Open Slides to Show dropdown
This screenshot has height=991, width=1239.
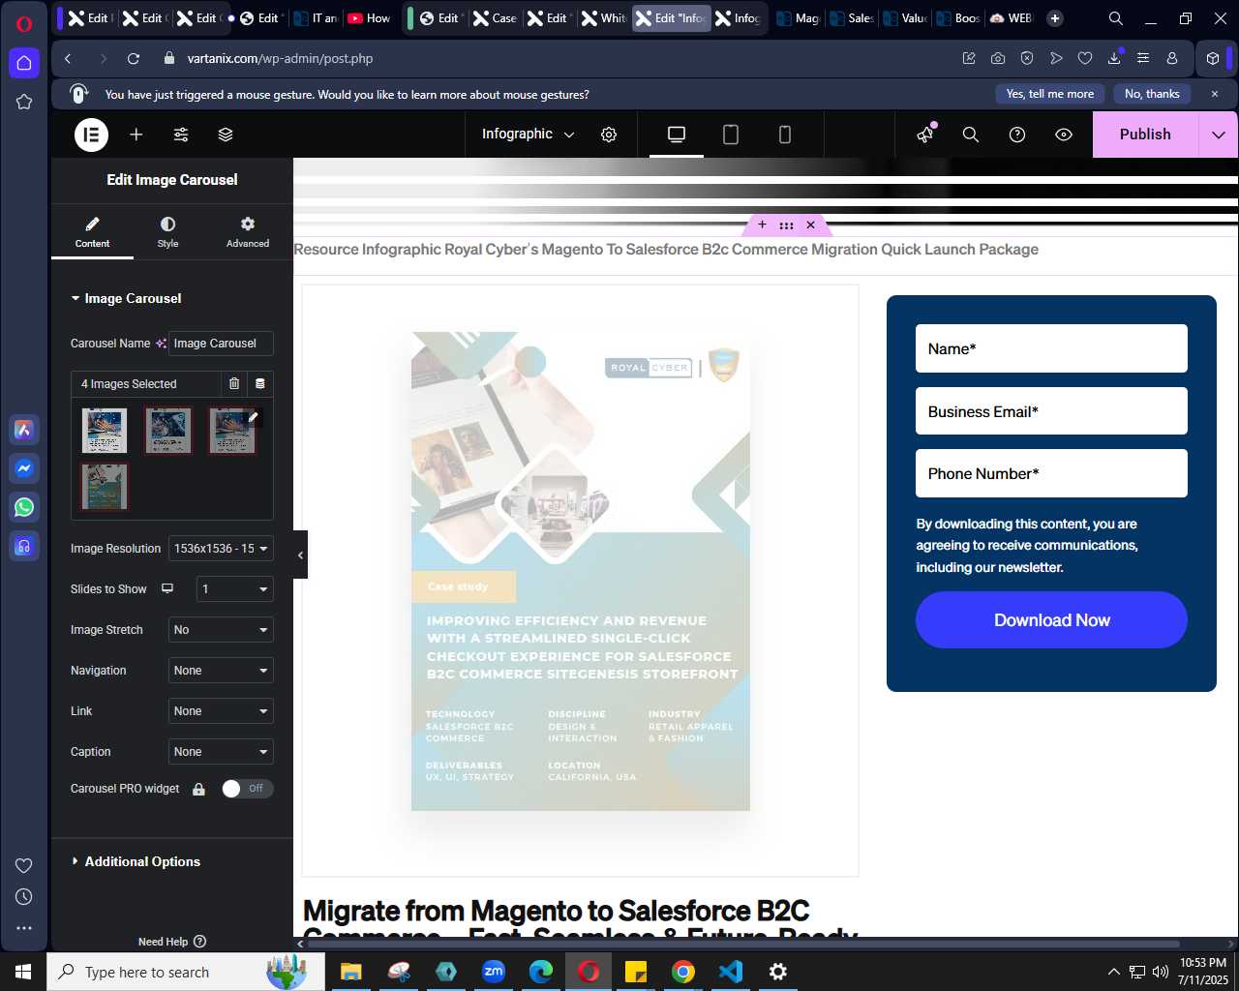[235, 589]
